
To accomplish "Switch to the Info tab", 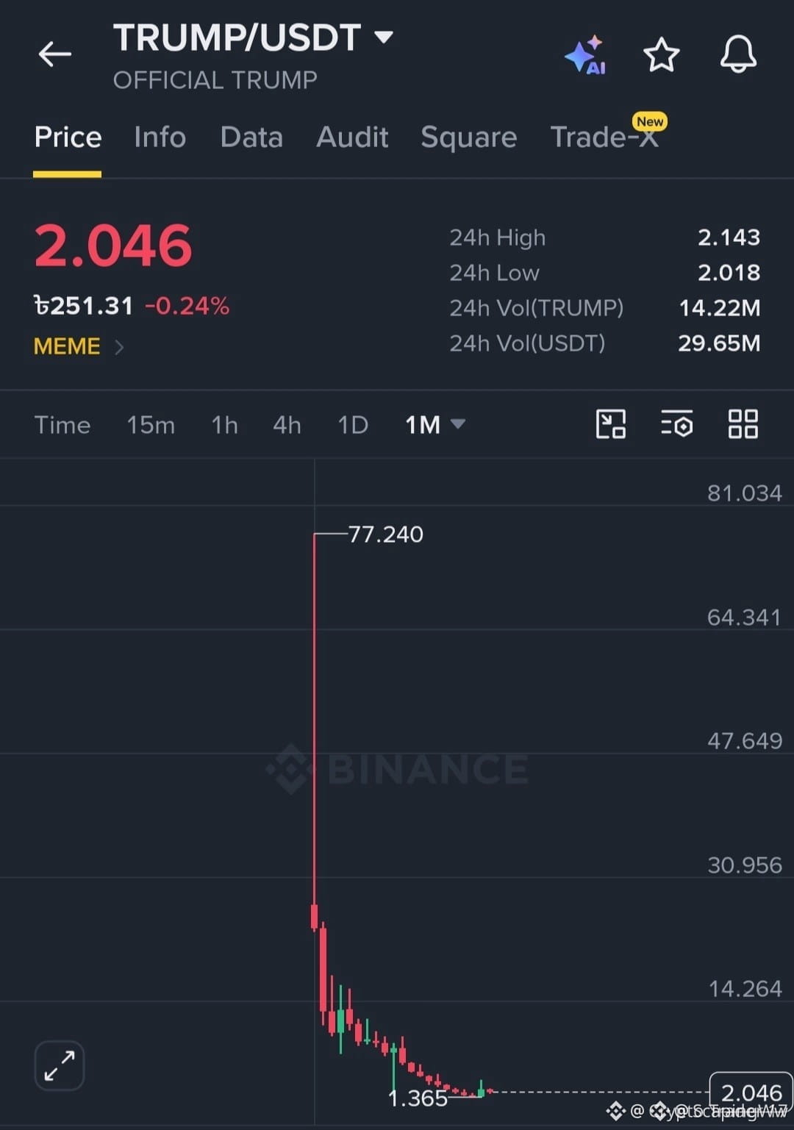I will (160, 137).
